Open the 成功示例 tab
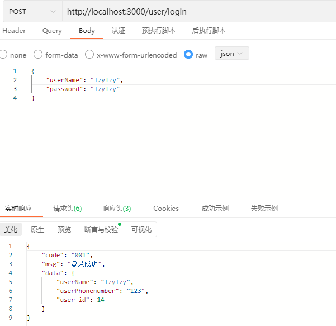The height and width of the screenshot is (326, 336). pos(215,209)
